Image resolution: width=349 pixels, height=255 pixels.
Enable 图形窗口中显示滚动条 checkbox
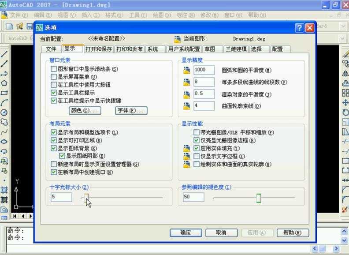coord(53,69)
